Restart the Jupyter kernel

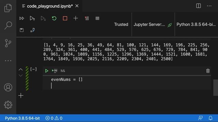pyautogui.click(x=54, y=18)
